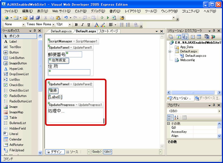Select the DropDownList control in toolbox
The width and height of the screenshot is (223, 163).
(x=20, y=74)
